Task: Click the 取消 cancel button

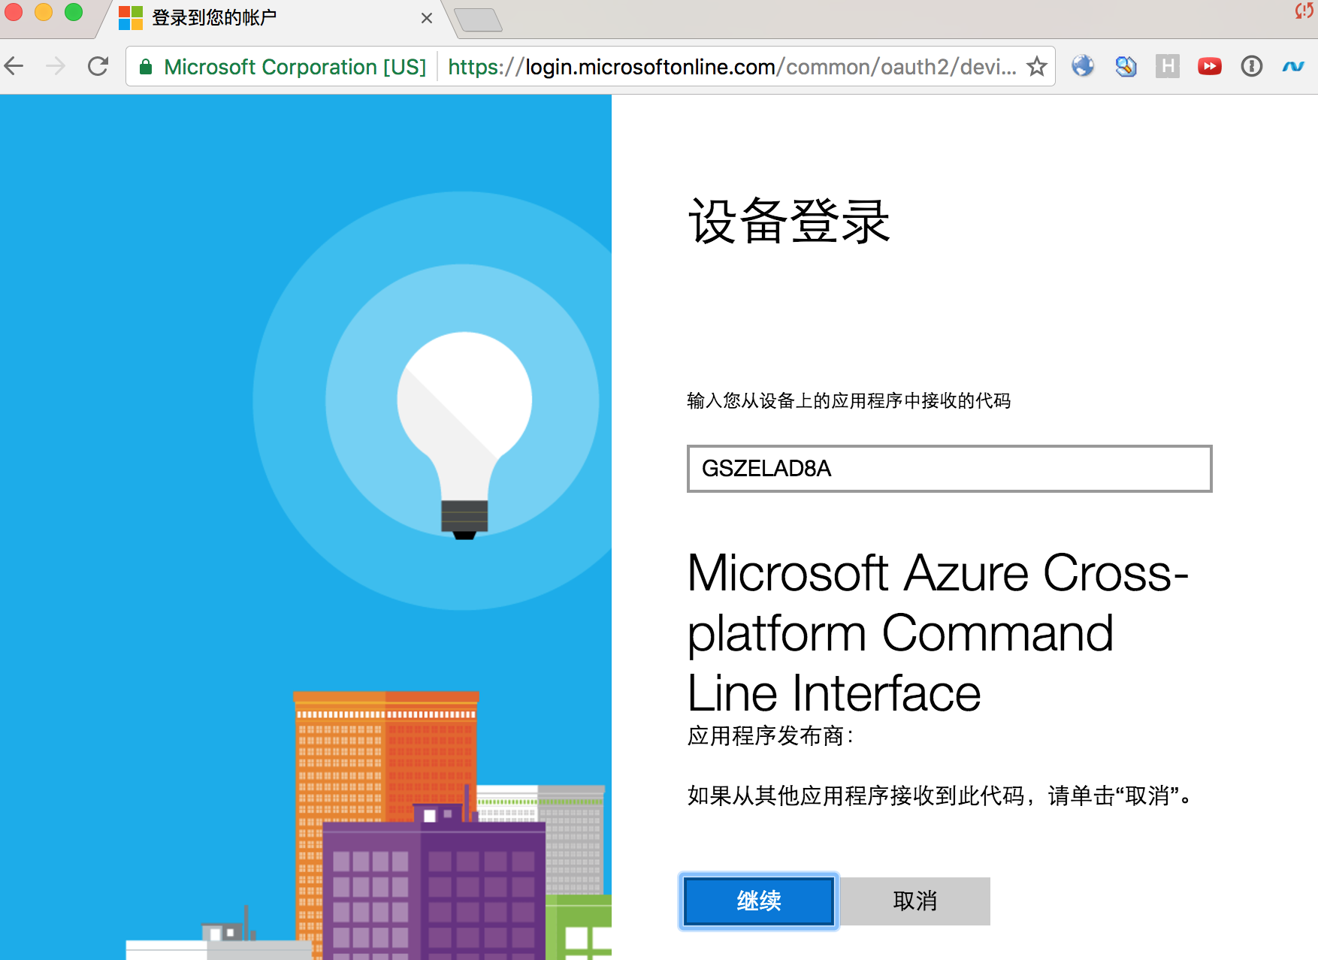Action: pos(914,901)
